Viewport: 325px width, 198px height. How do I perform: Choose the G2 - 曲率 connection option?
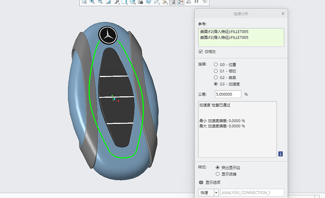(x=216, y=77)
